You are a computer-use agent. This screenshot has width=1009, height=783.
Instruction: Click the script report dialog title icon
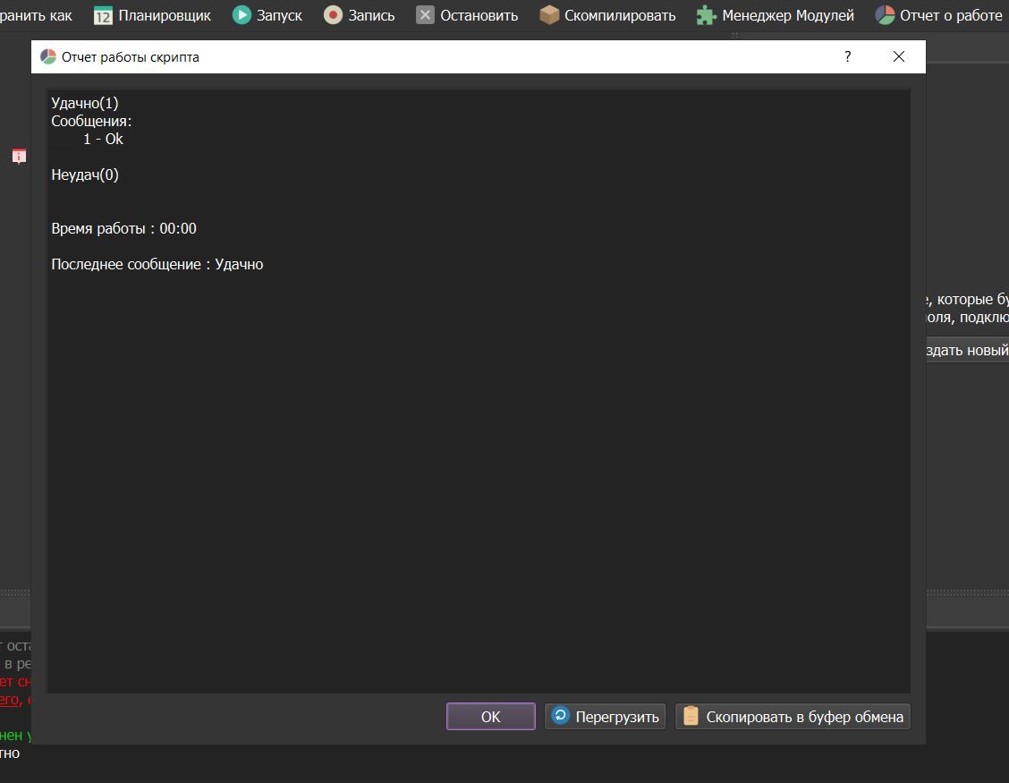(48, 57)
